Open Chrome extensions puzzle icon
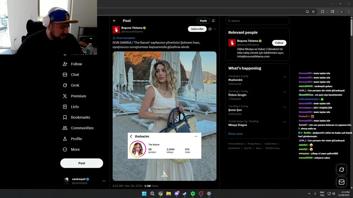 click(x=322, y=12)
